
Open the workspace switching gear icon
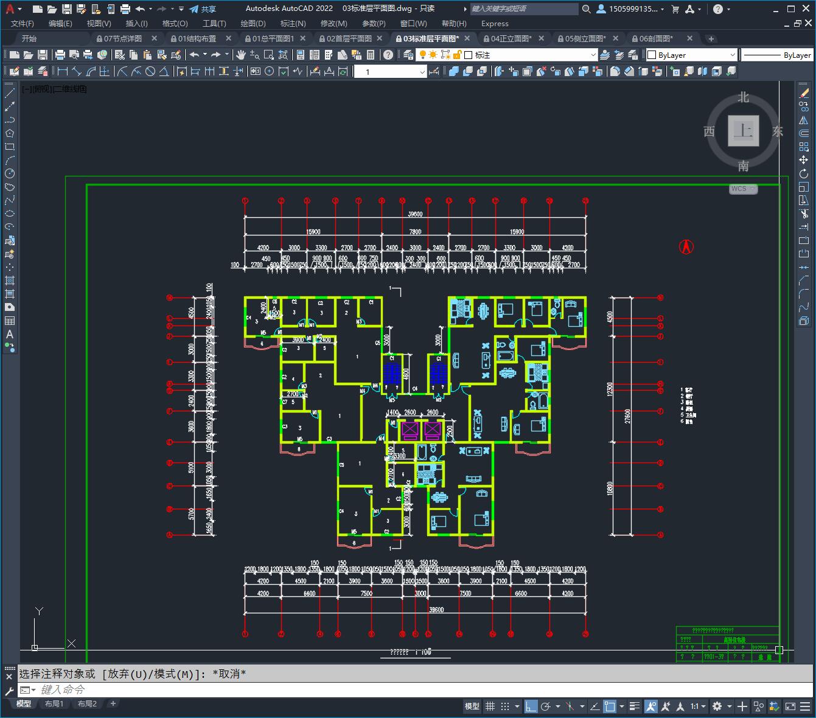(x=717, y=706)
